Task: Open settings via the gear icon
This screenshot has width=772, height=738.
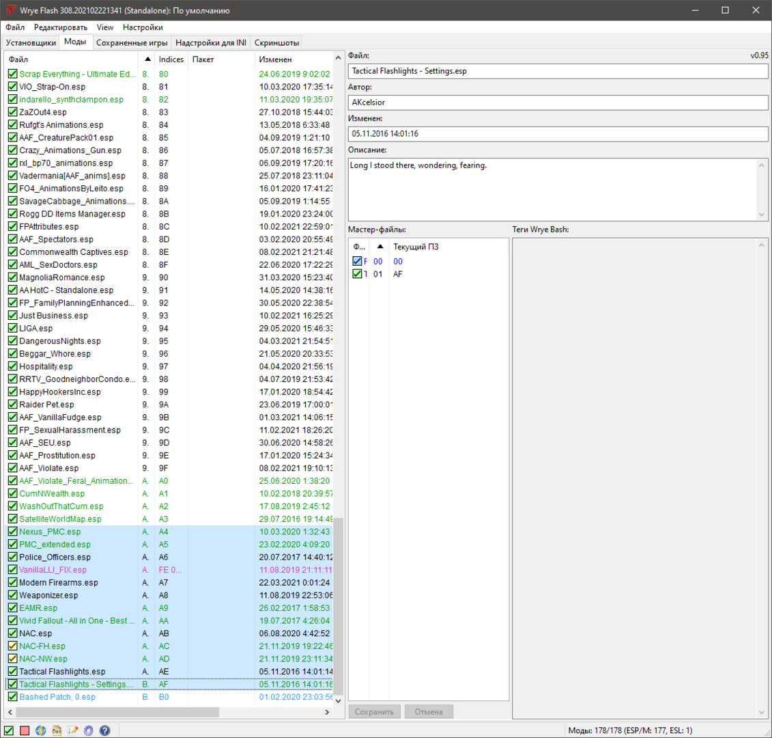Action: pyautogui.click(x=89, y=730)
